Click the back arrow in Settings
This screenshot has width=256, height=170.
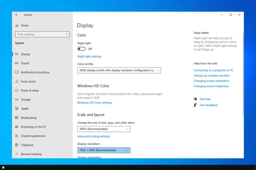pyautogui.click(x=16, y=15)
